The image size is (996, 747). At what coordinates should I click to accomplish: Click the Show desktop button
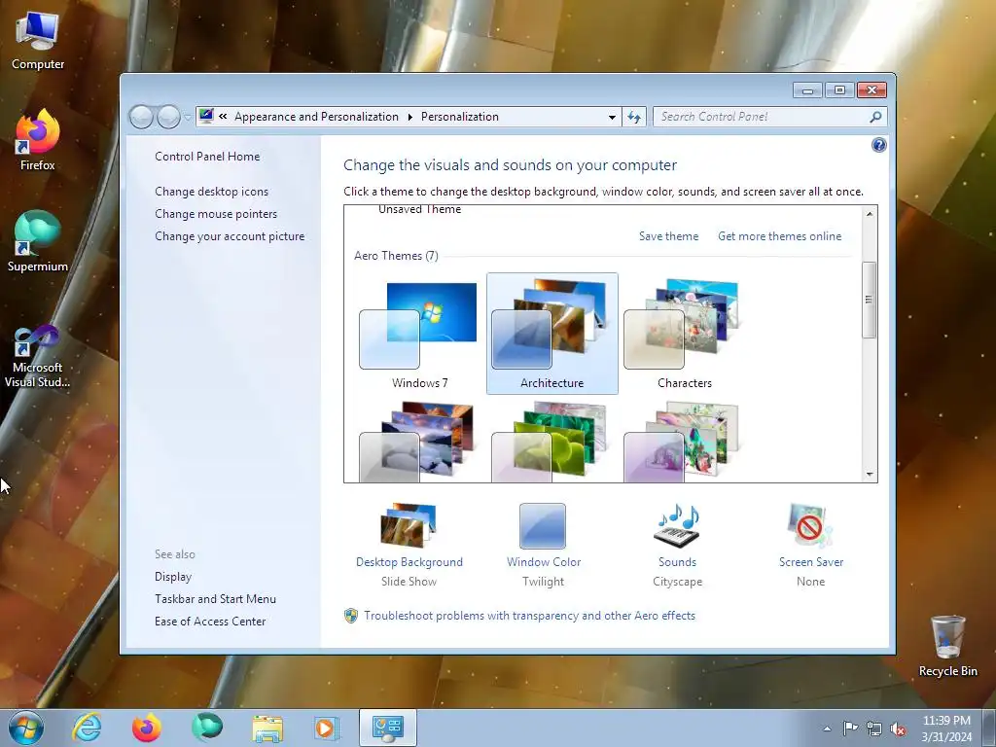coord(989,729)
